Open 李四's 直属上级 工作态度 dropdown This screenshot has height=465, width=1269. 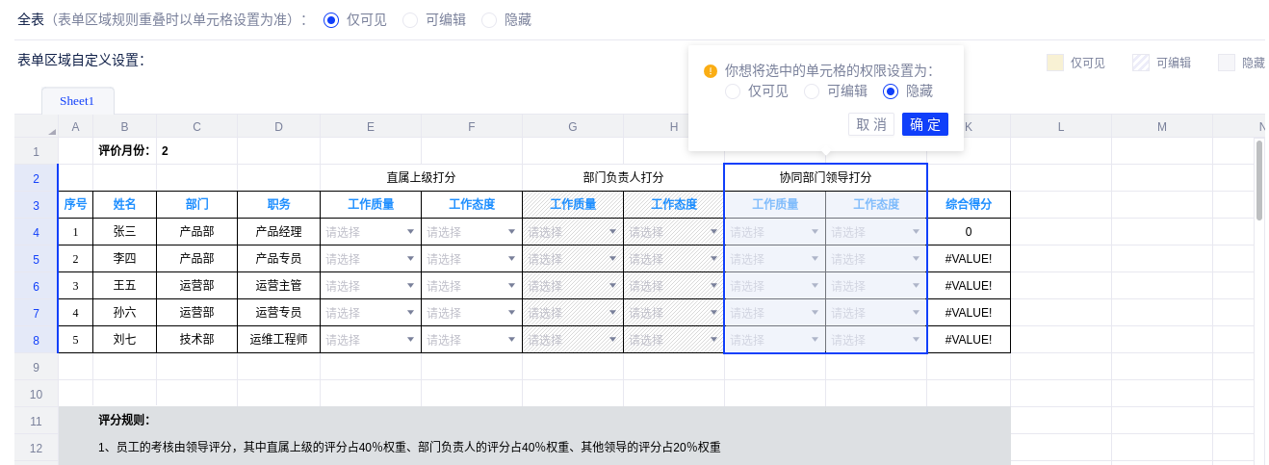click(511, 259)
